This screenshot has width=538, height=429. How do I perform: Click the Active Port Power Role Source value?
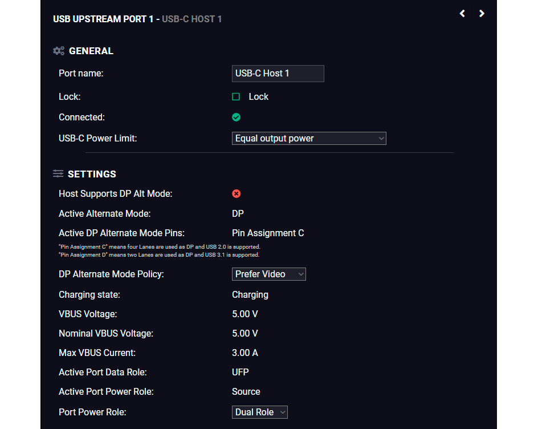246,391
